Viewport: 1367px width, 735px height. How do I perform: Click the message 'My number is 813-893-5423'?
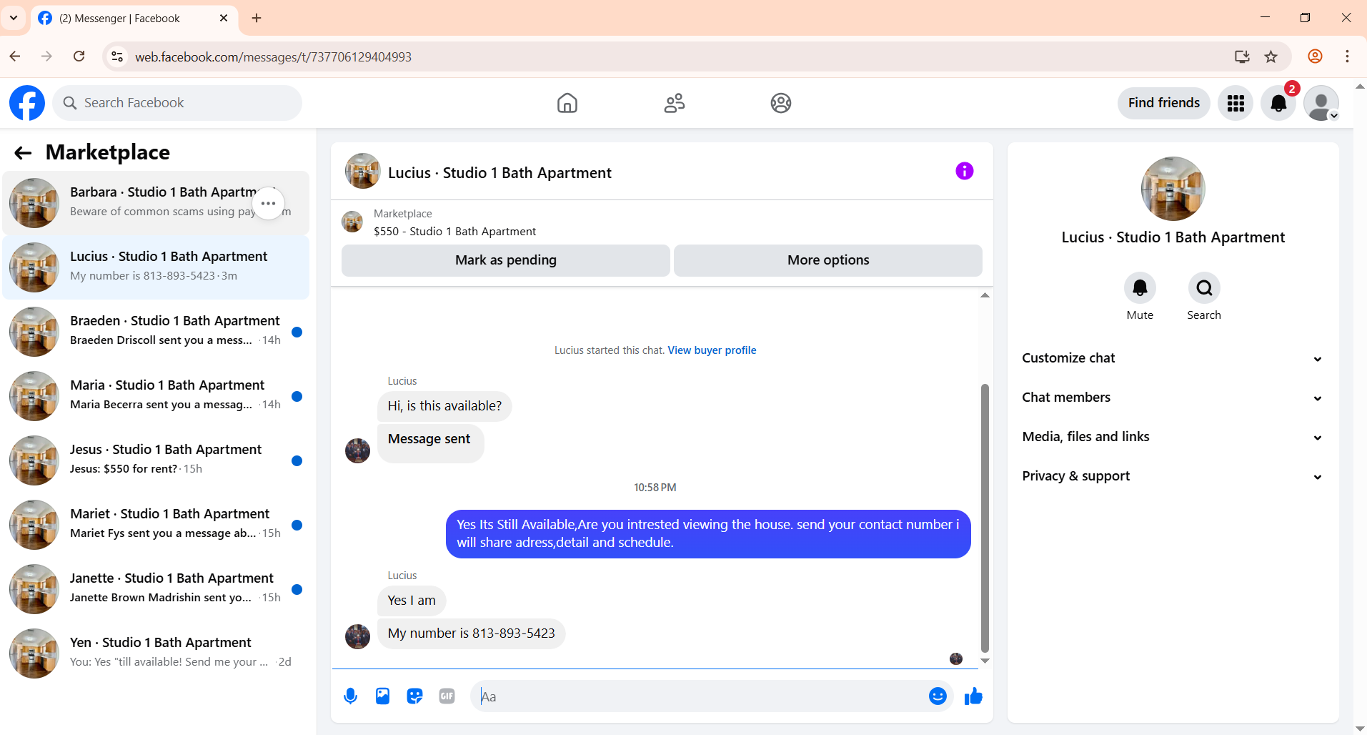pos(471,633)
